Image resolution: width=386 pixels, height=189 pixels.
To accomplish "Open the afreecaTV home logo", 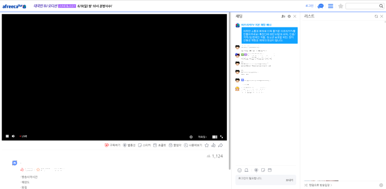I will pyautogui.click(x=14, y=6).
